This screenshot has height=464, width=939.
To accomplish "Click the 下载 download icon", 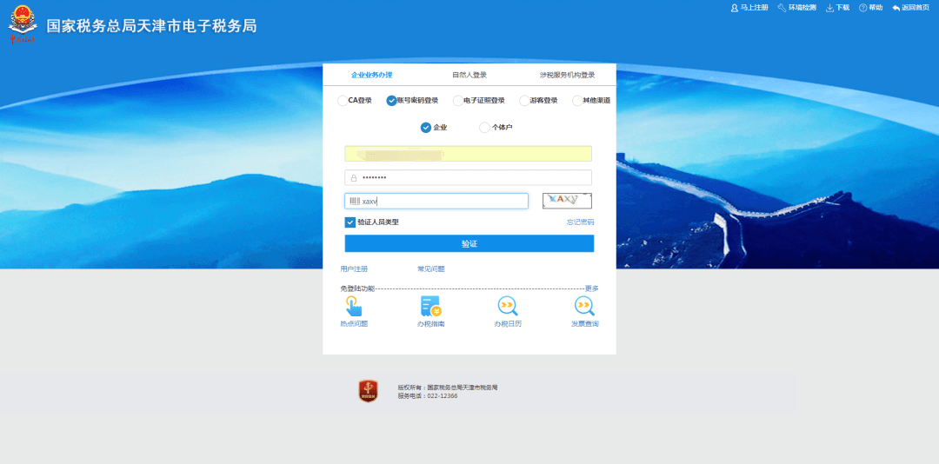I will [830, 8].
